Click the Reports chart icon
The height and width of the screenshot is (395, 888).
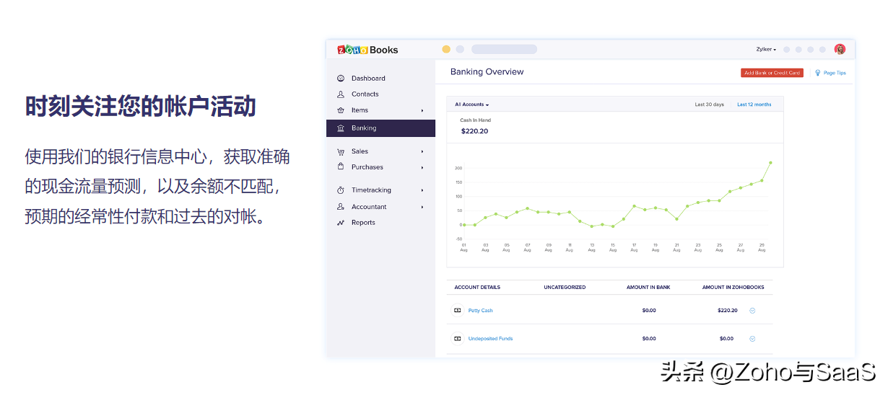(x=341, y=223)
